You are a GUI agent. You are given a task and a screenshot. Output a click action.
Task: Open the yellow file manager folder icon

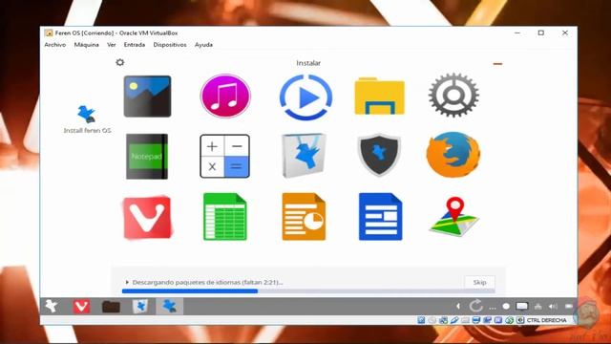pos(379,97)
